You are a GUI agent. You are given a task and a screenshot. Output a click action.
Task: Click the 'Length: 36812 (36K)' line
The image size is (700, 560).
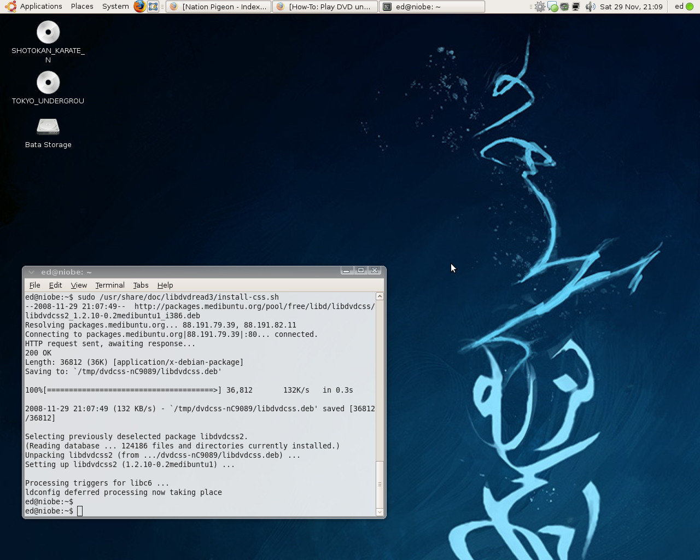(x=135, y=362)
